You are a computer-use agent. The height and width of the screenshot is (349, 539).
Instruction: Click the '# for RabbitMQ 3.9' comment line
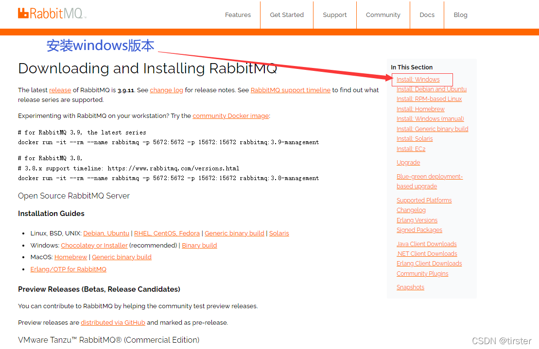82,133
